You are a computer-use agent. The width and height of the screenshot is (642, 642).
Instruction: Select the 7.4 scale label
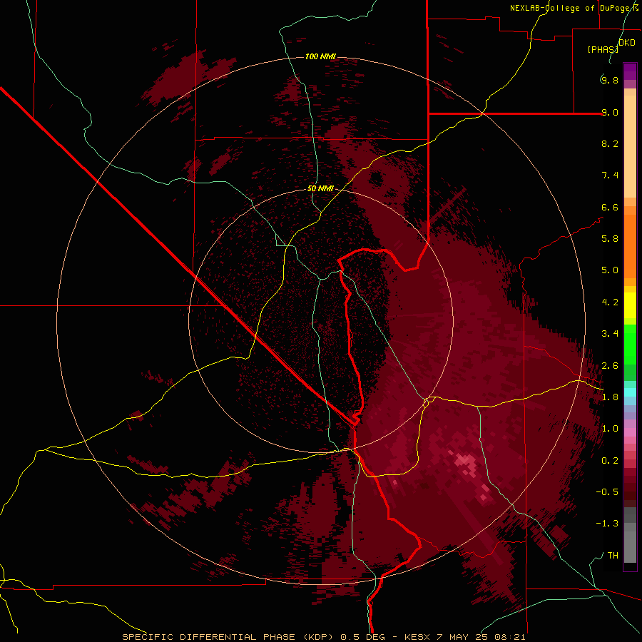(610, 175)
